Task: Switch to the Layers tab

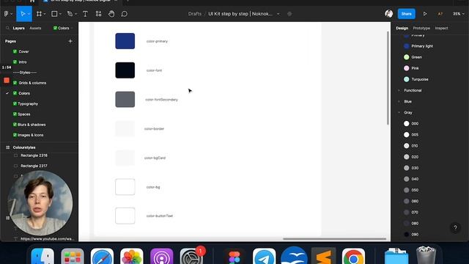Action: pyautogui.click(x=18, y=28)
